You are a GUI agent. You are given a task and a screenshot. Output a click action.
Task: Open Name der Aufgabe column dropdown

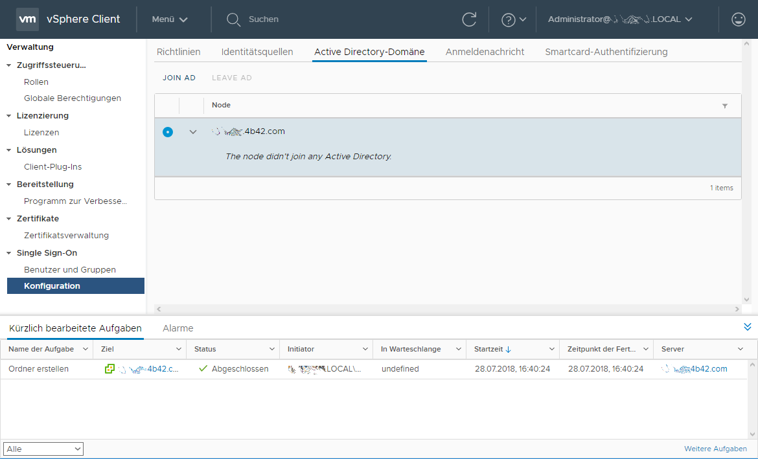pyautogui.click(x=86, y=350)
